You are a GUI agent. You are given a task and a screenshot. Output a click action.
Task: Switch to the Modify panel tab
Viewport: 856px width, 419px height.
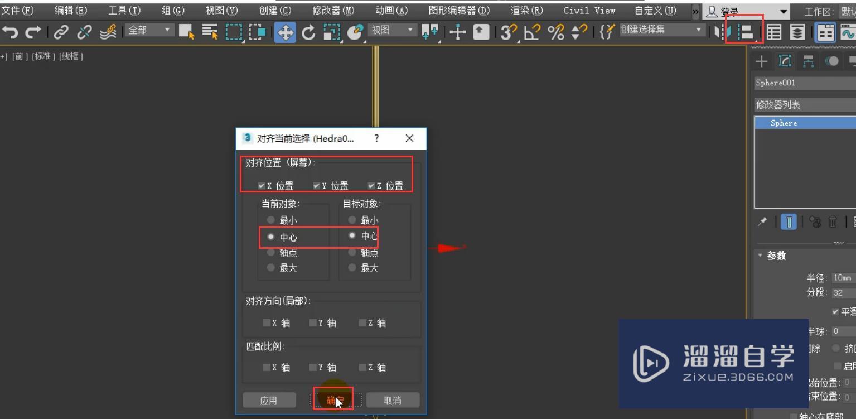(x=785, y=61)
